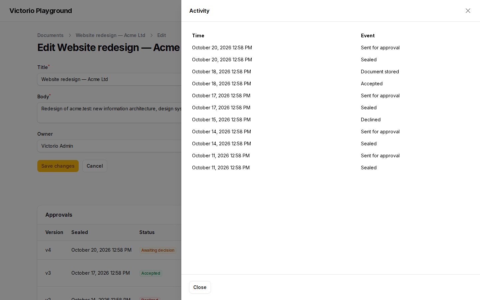The image size is (480, 300).
Task: Click the Title input field
Action: point(109,79)
